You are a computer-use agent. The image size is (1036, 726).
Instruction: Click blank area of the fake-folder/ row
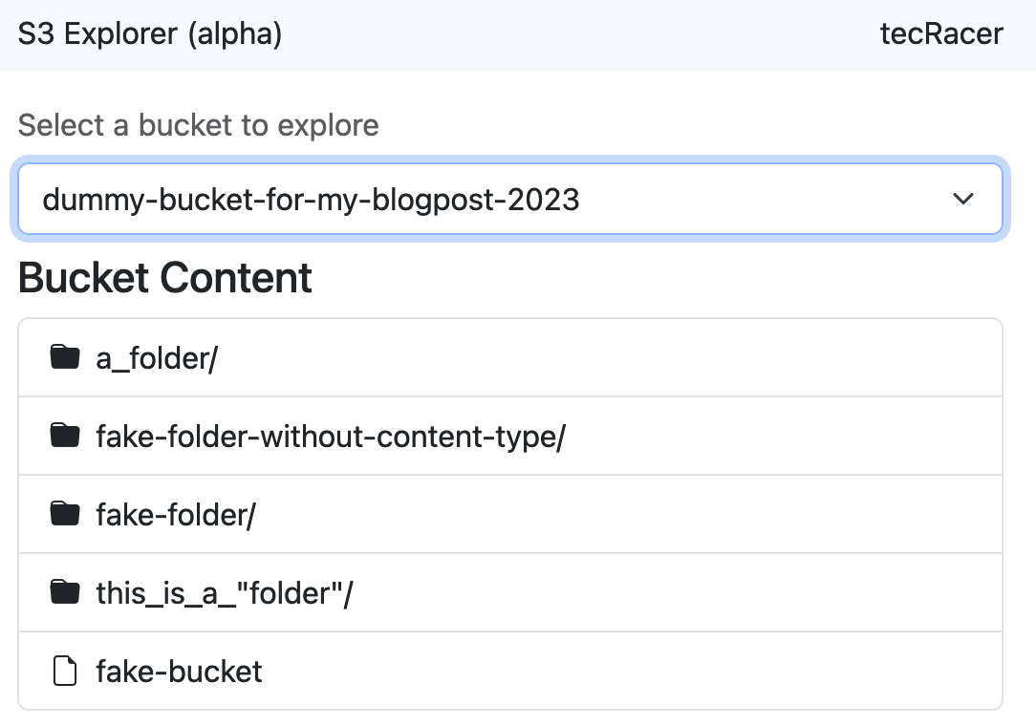click(x=628, y=514)
